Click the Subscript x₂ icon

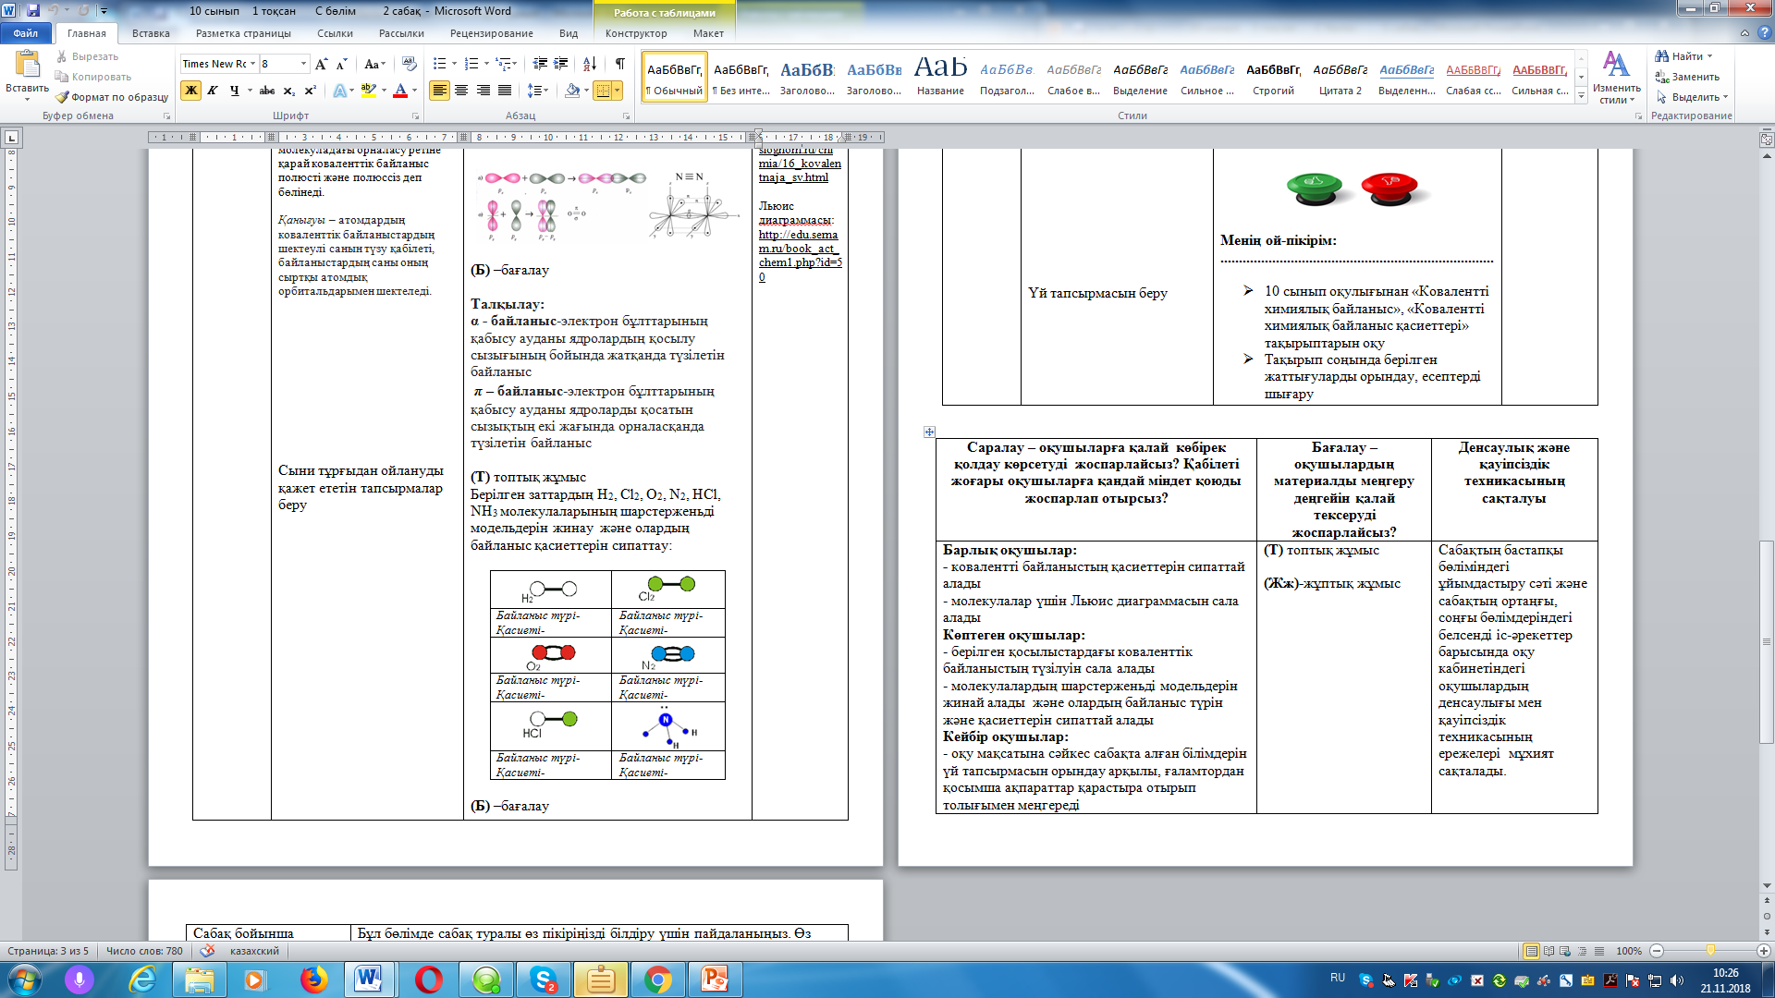(x=288, y=91)
